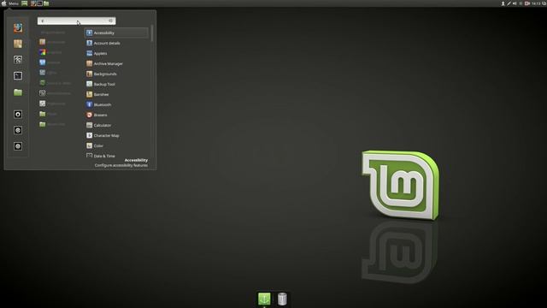Screen dimensions: 547x308
Task: Close the Menu via panel Menu button
Action: coord(9,3)
